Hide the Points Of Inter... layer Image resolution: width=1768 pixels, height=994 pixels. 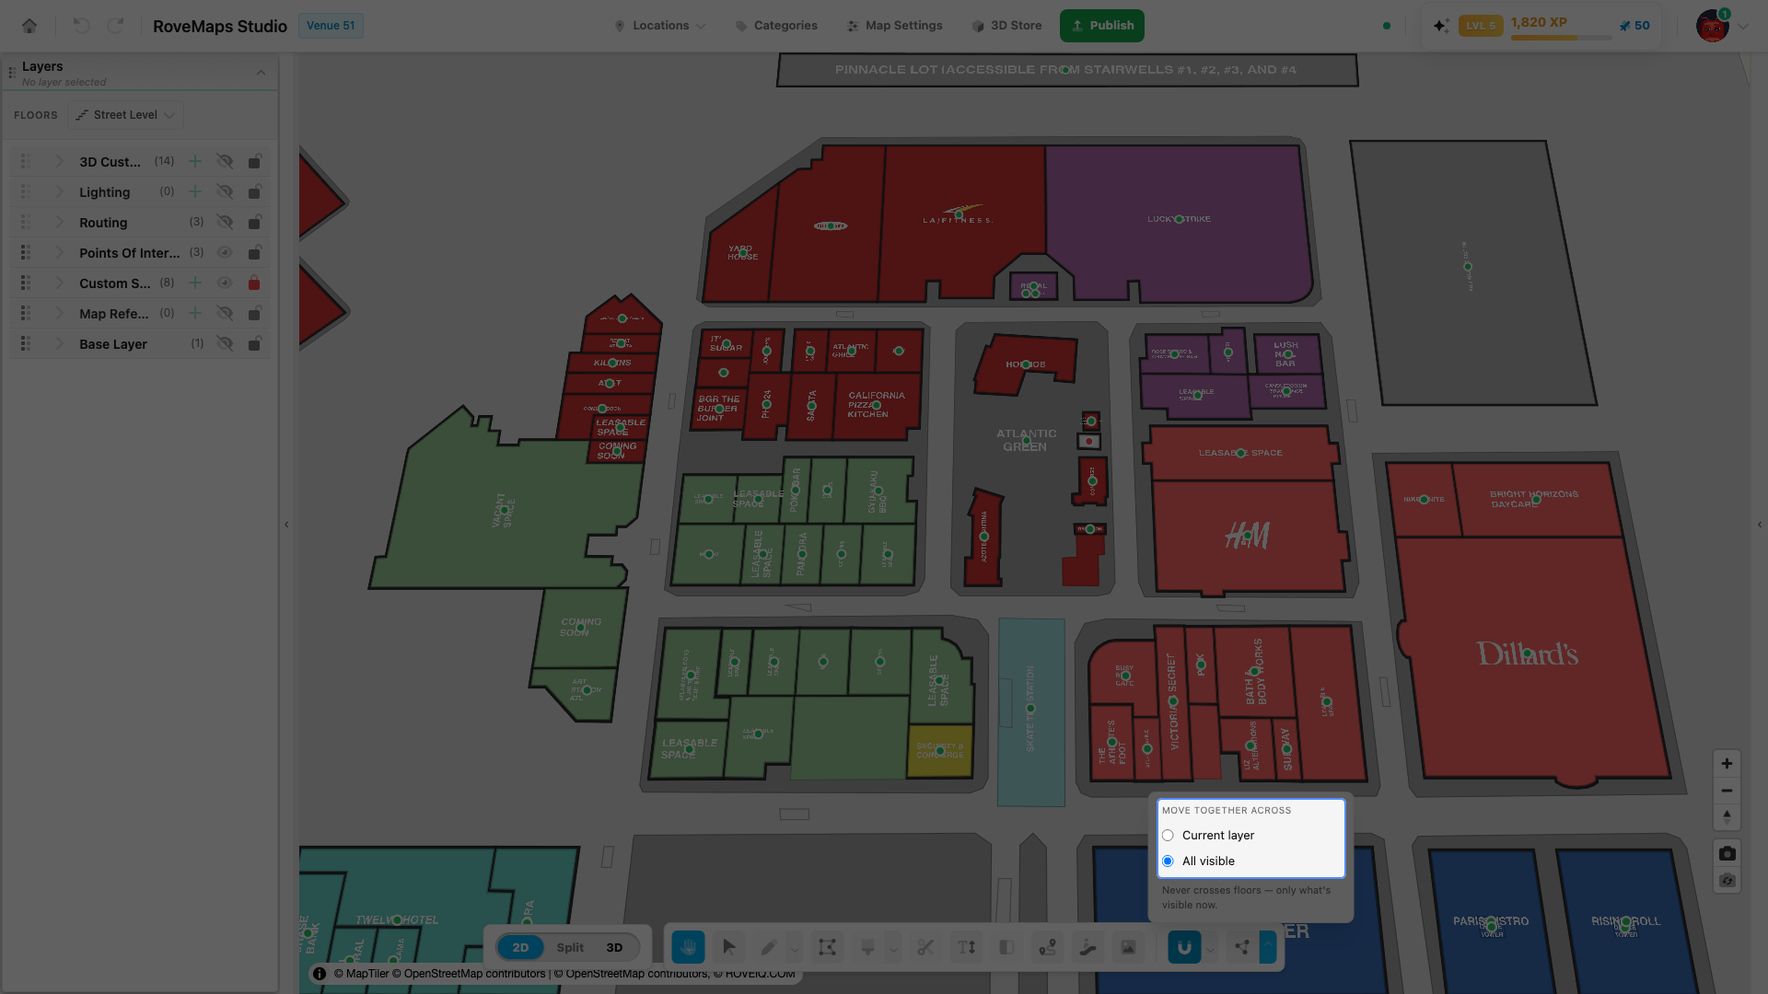(225, 252)
